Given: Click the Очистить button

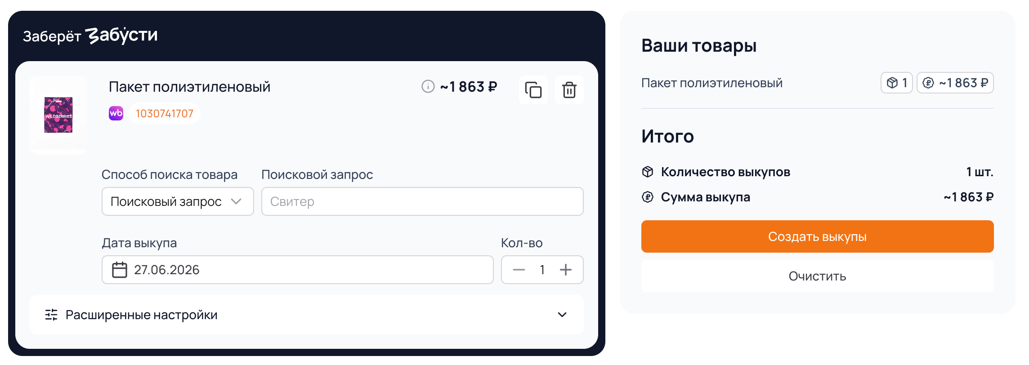Looking at the screenshot, I should (x=817, y=276).
